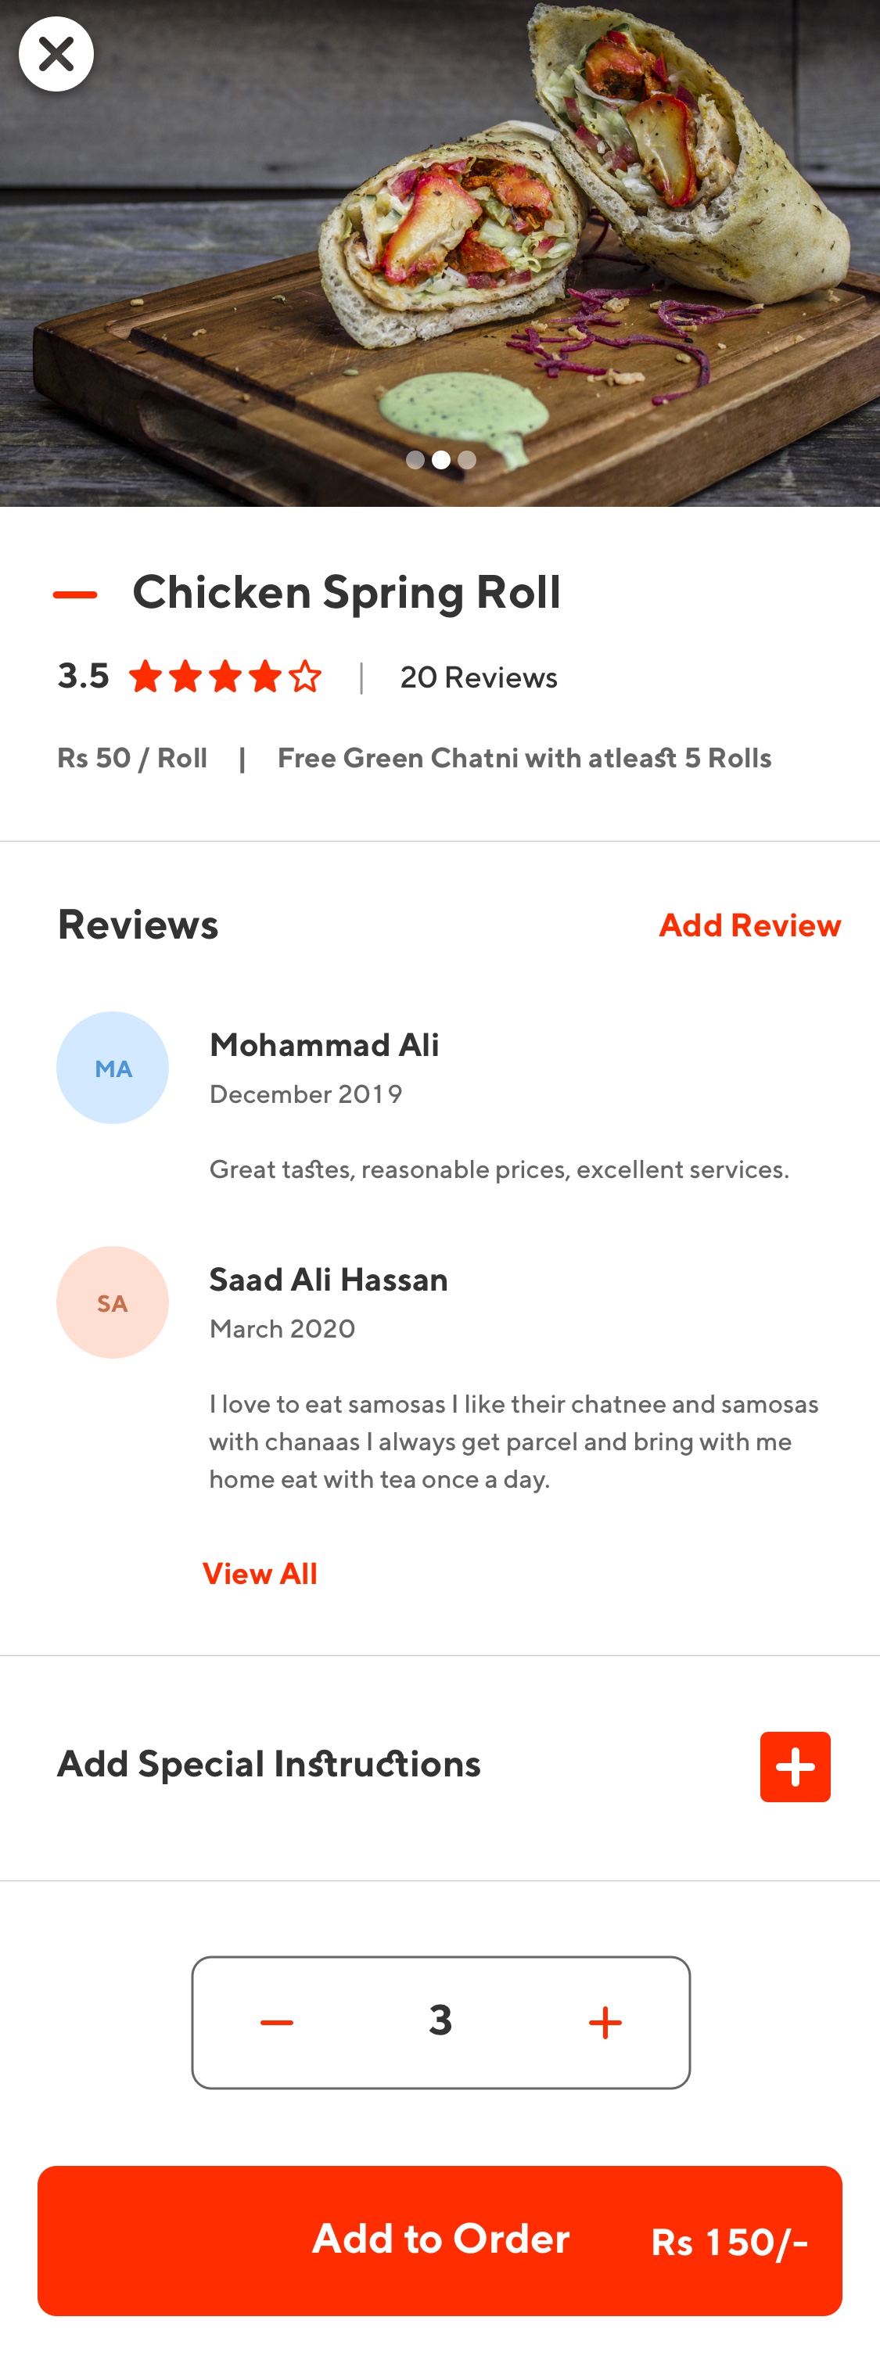
Task: Tap the Add Review link
Action: click(x=749, y=925)
